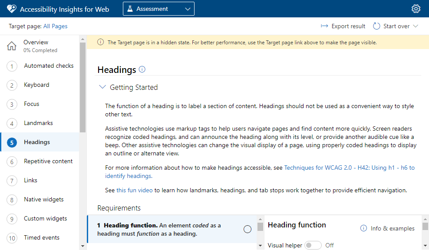Image resolution: width=429 pixels, height=250 pixels.
Task: Click the Overview home icon
Action: tap(11, 46)
